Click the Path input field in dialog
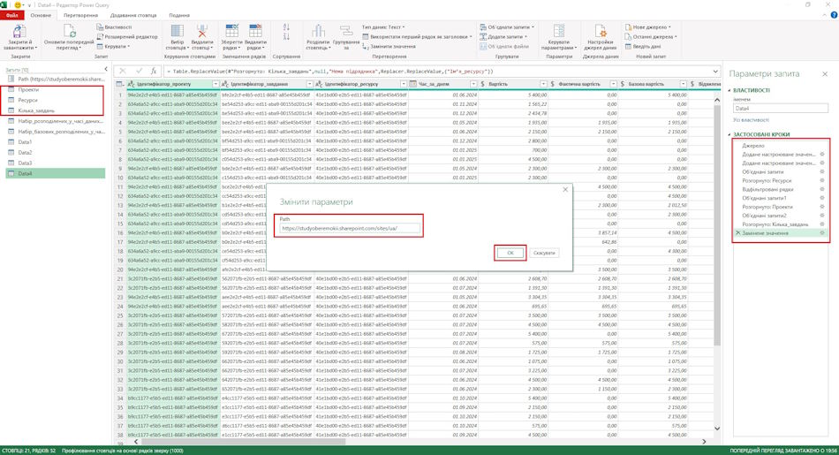The width and height of the screenshot is (839, 455). pyautogui.click(x=350, y=228)
